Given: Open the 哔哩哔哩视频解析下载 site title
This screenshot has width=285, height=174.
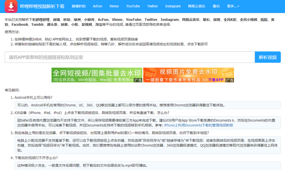Looking at the screenshot, I should [42, 6].
